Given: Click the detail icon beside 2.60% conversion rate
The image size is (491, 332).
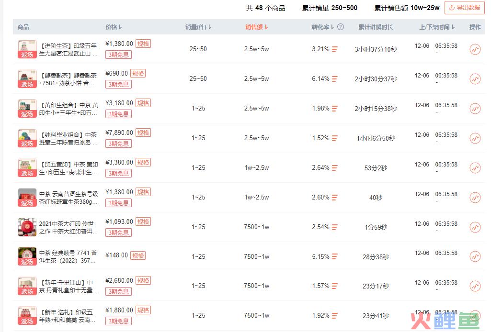Looking at the screenshot, I should pos(334,198).
